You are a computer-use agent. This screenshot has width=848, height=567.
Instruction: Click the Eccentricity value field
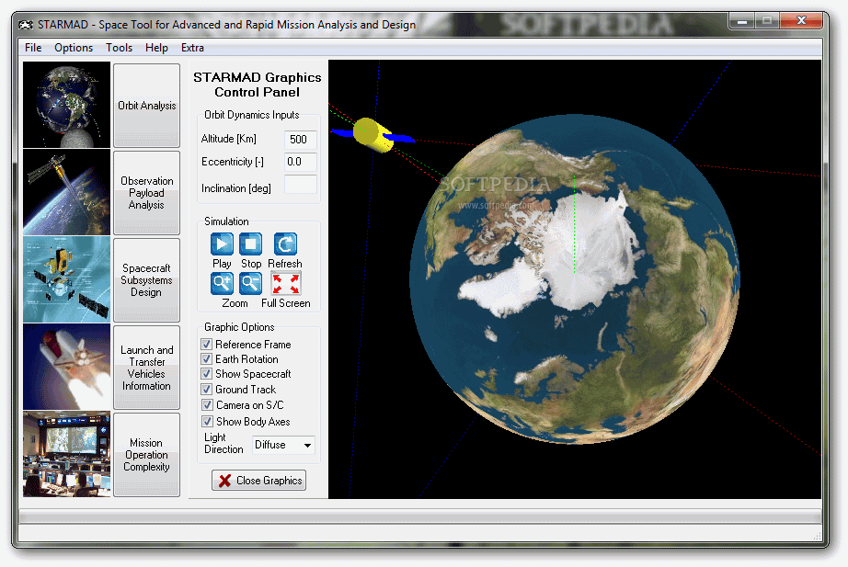300,162
